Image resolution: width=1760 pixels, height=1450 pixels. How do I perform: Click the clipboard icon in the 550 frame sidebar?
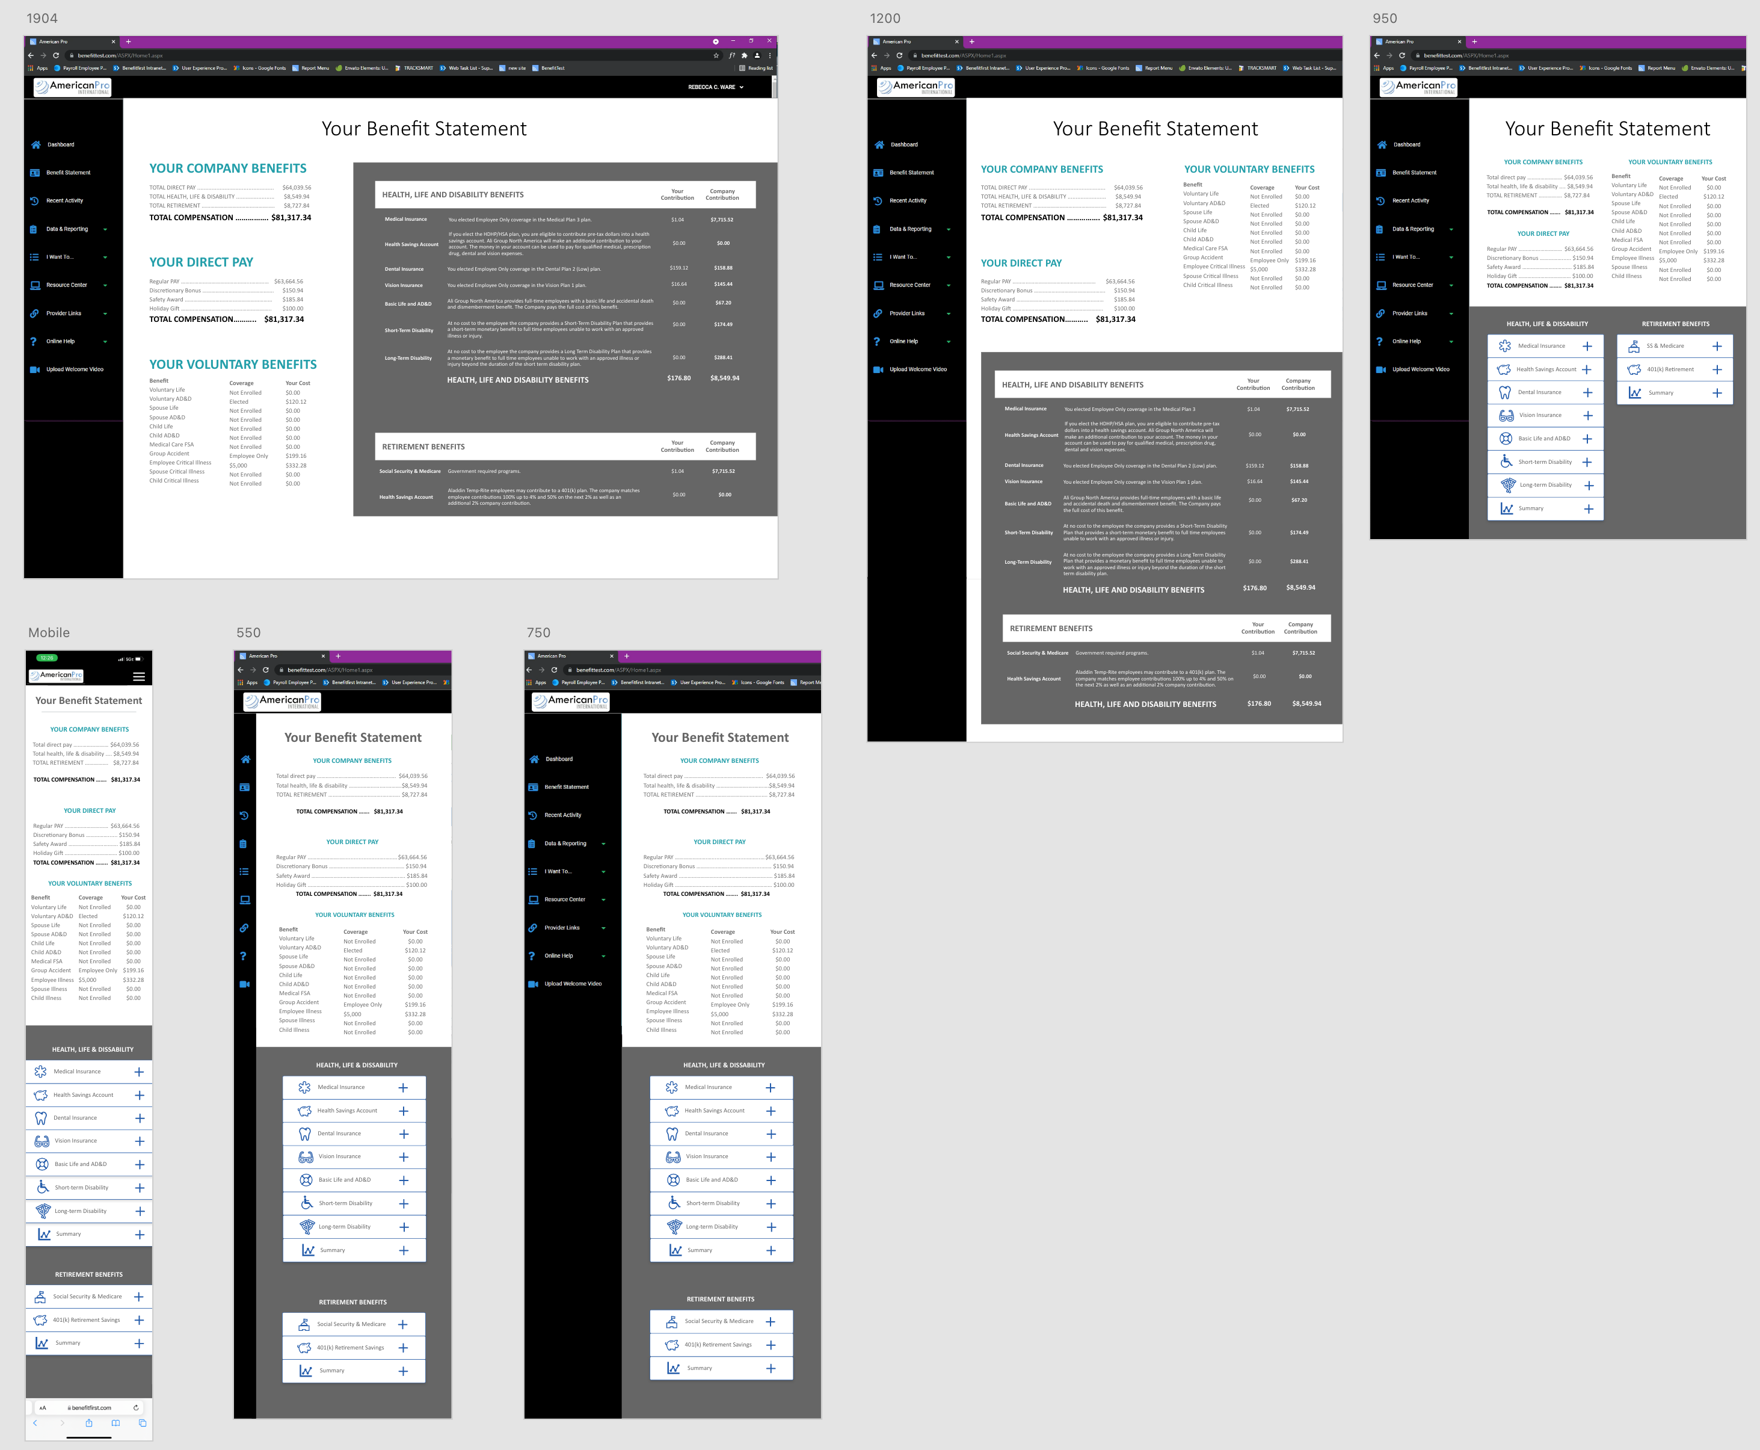coord(243,844)
